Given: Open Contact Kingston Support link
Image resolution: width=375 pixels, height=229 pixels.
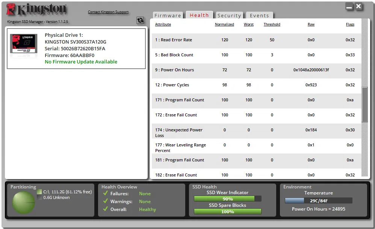Looking at the screenshot, I should coord(108,12).
